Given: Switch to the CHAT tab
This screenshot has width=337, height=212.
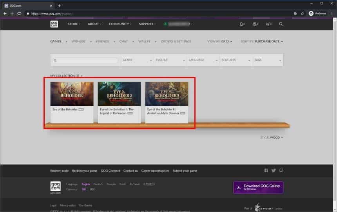Looking at the screenshot, I should pyautogui.click(x=123, y=41).
